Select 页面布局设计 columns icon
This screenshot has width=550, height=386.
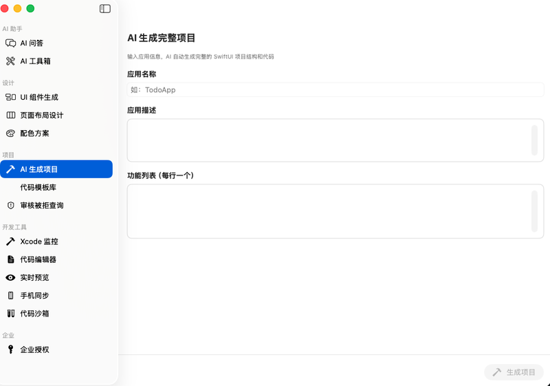11,115
